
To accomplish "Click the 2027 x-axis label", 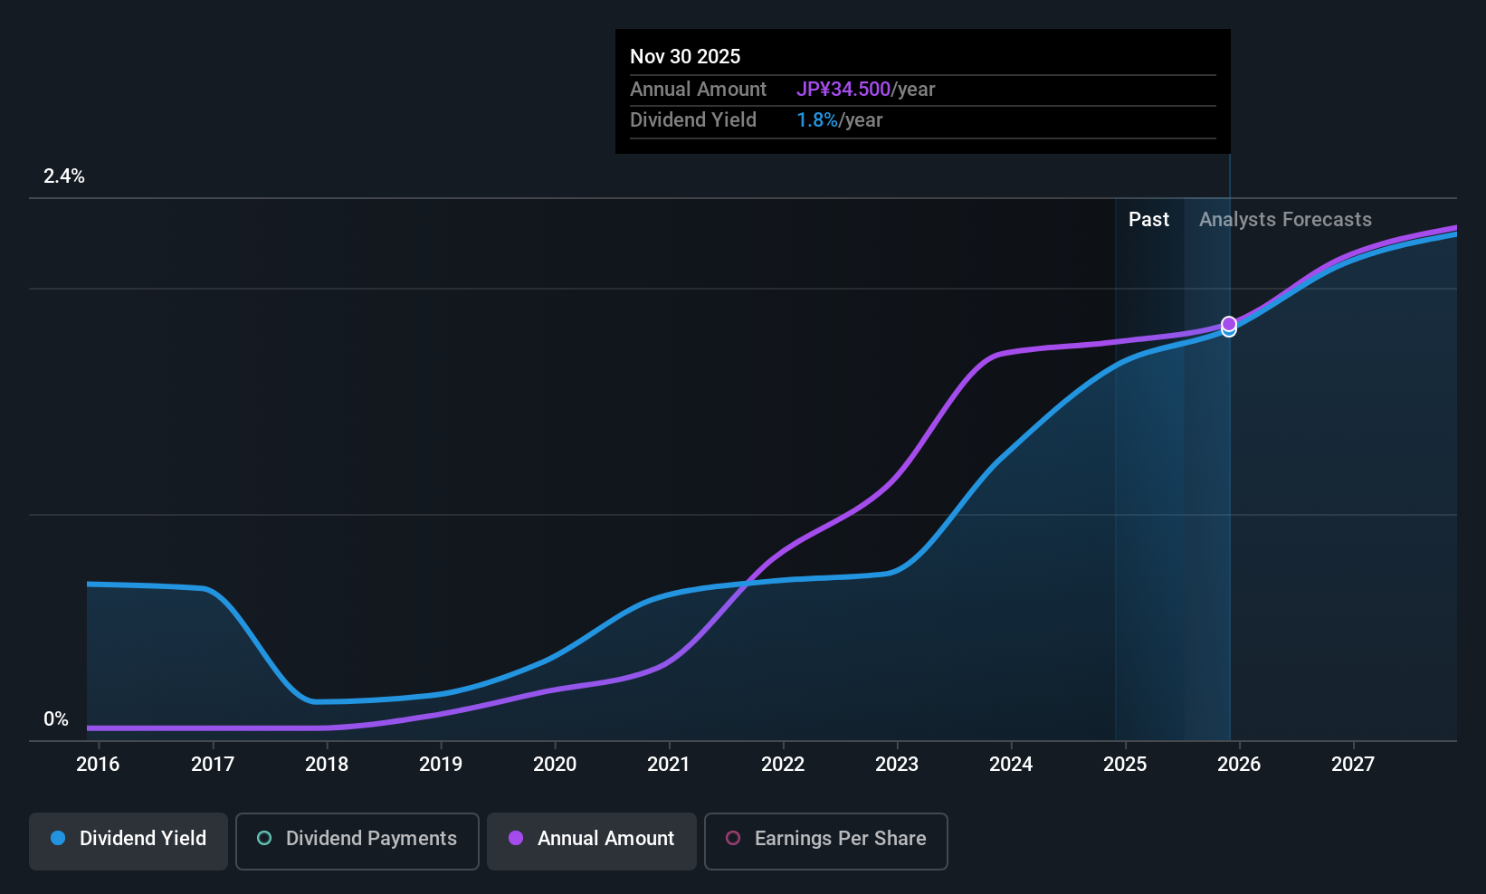I will (1353, 764).
